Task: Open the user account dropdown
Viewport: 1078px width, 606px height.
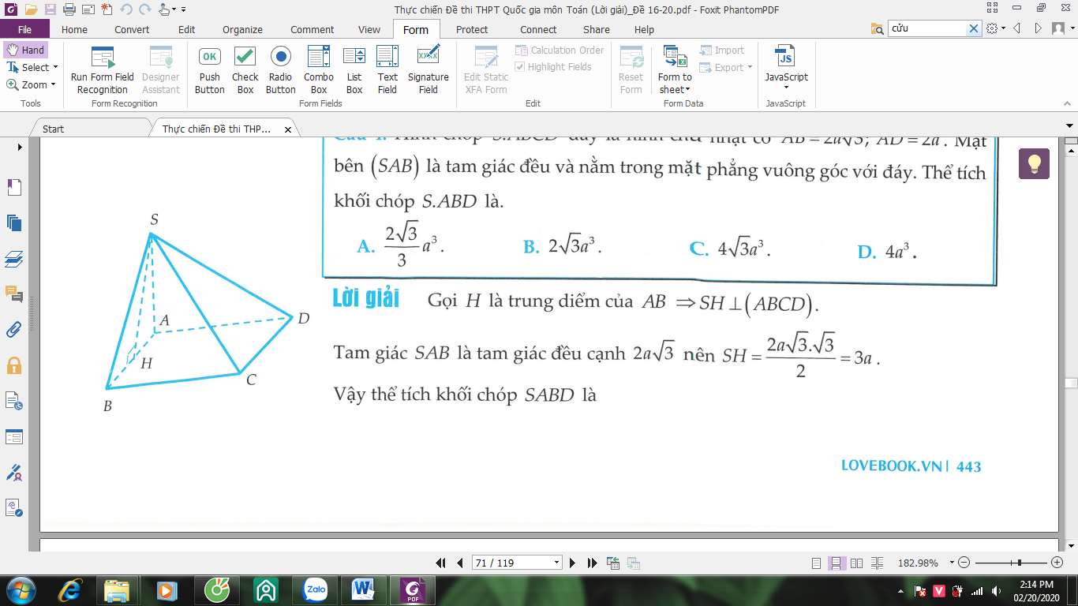Action: 1061,28
